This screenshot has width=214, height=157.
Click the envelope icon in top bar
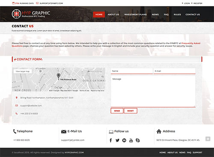pos(37,3)
